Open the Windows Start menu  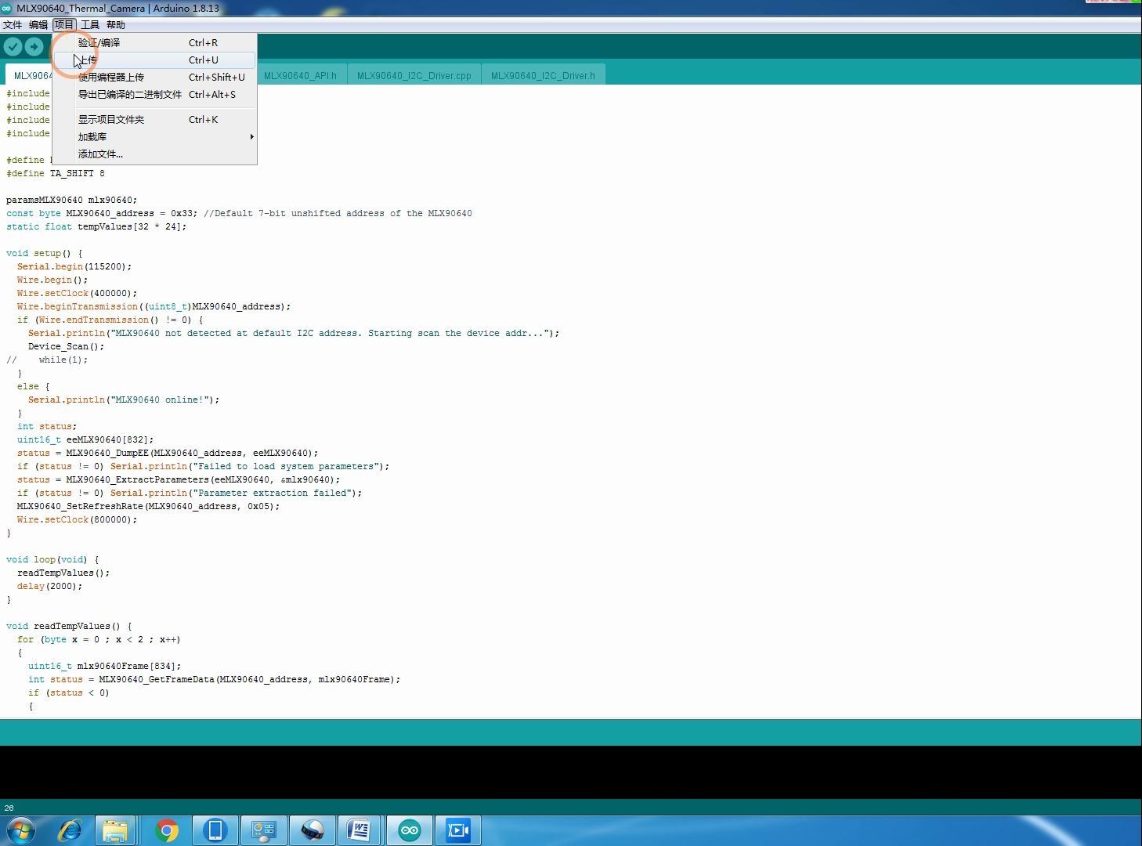point(21,830)
